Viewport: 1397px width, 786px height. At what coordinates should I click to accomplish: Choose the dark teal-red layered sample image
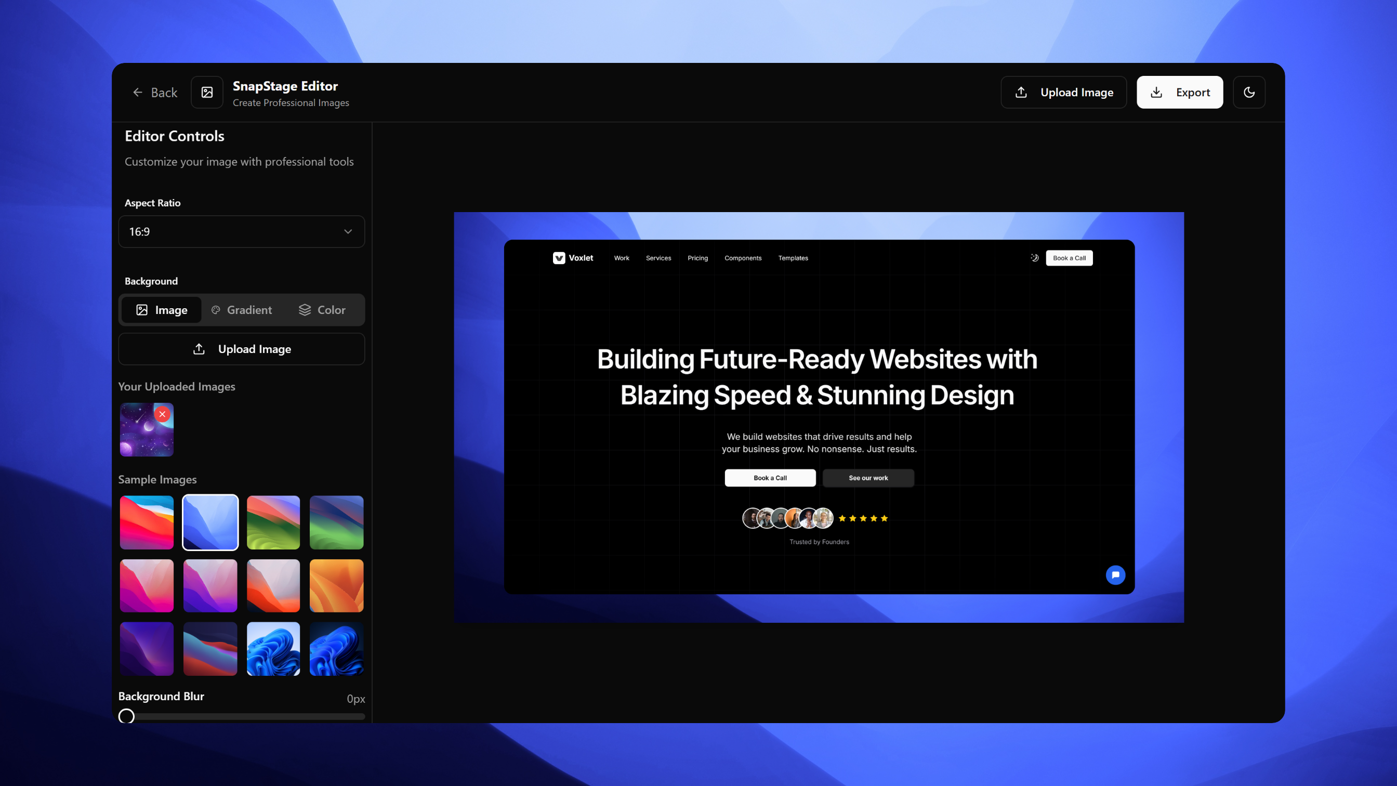(210, 649)
